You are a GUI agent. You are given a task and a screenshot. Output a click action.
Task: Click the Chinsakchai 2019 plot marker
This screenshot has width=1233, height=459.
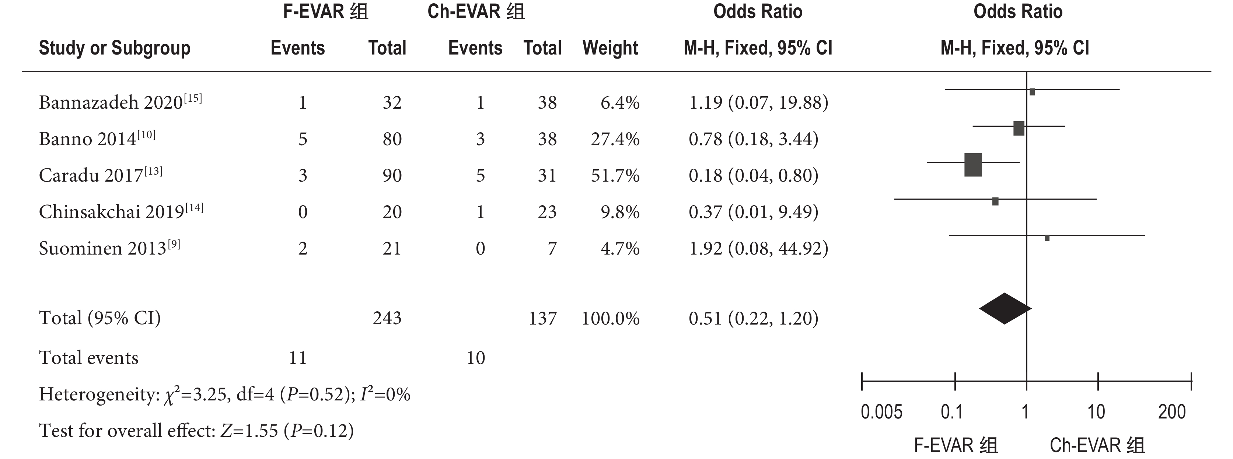click(x=995, y=202)
